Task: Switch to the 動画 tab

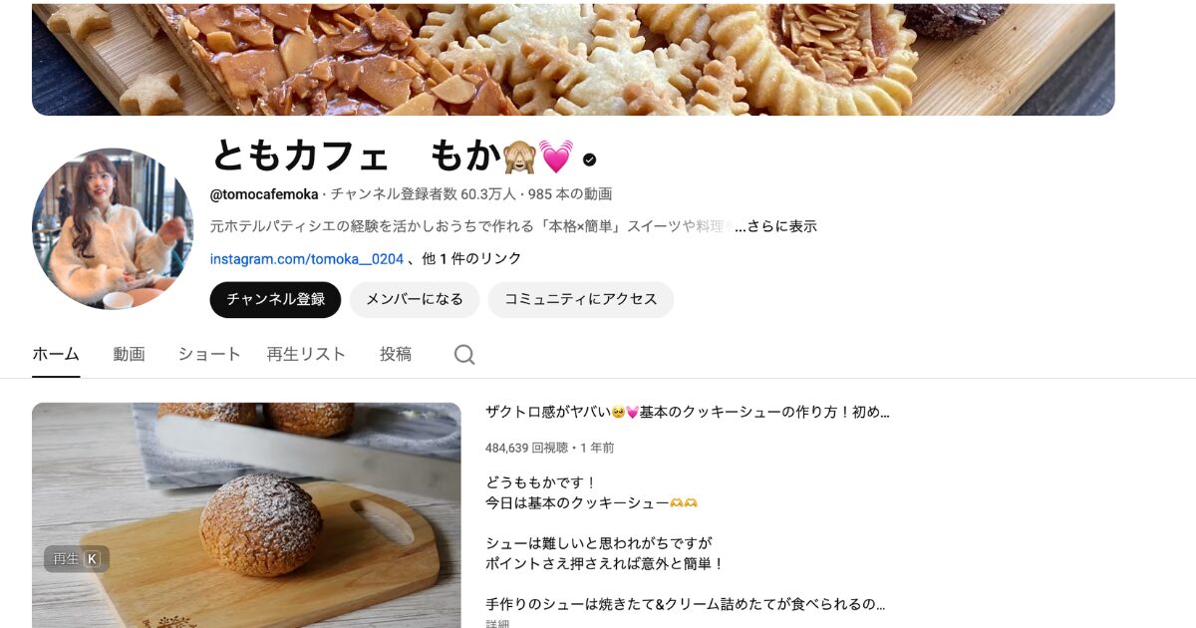Action: point(130,354)
